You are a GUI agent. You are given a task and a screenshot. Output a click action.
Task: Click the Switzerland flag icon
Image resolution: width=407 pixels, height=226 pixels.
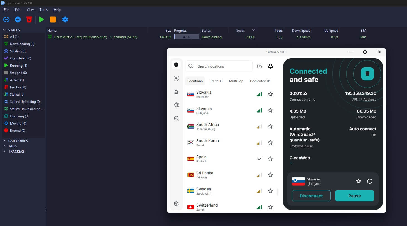click(191, 207)
